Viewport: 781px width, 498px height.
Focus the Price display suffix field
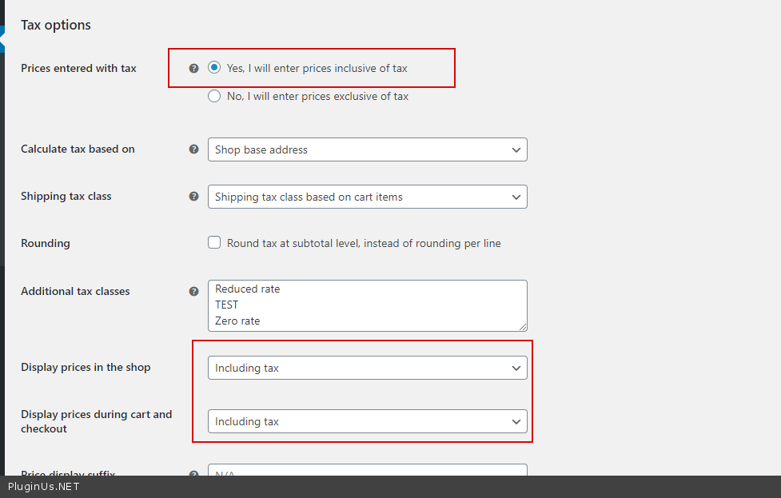[367, 471]
